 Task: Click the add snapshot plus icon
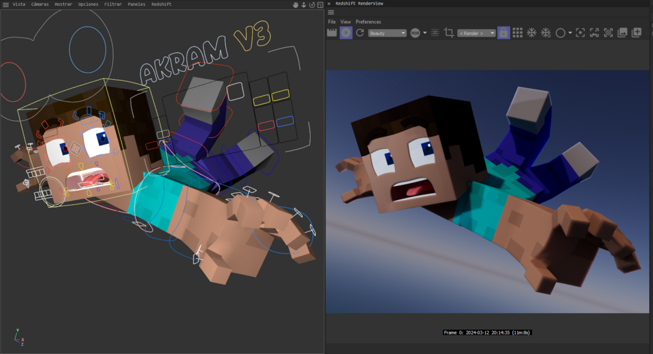click(637, 33)
